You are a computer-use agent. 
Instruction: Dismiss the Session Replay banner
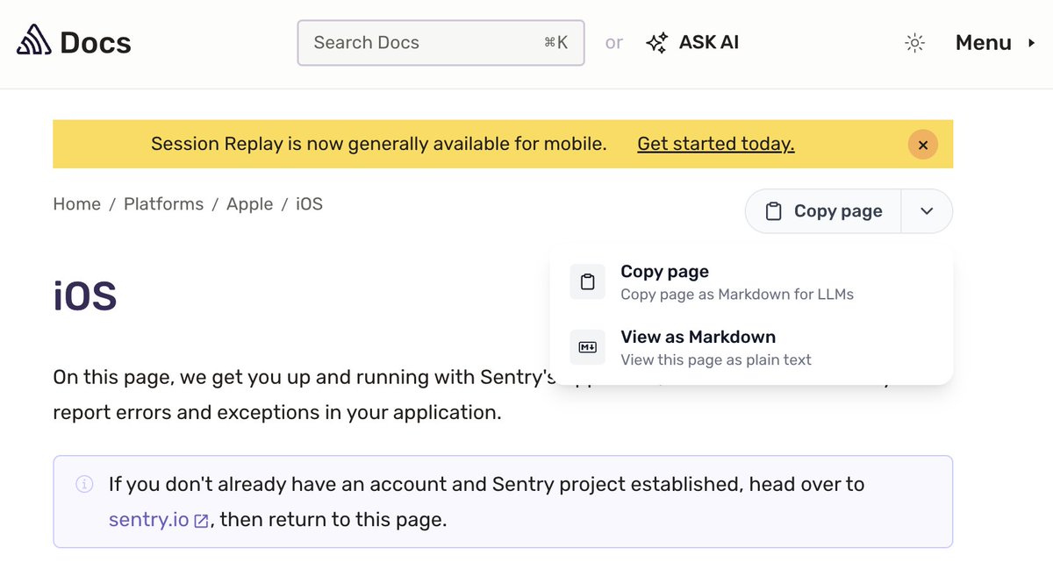coord(923,145)
